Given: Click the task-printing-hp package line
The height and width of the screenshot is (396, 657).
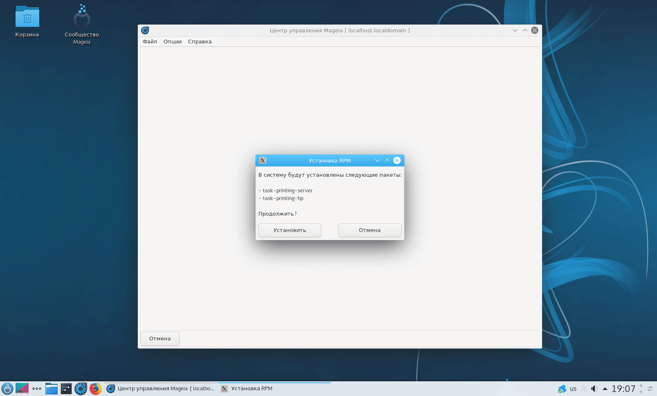Looking at the screenshot, I should click(281, 198).
